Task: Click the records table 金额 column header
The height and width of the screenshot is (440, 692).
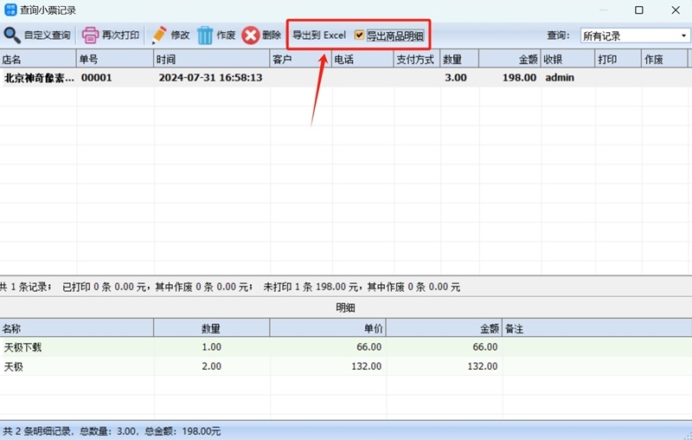Action: coord(509,59)
